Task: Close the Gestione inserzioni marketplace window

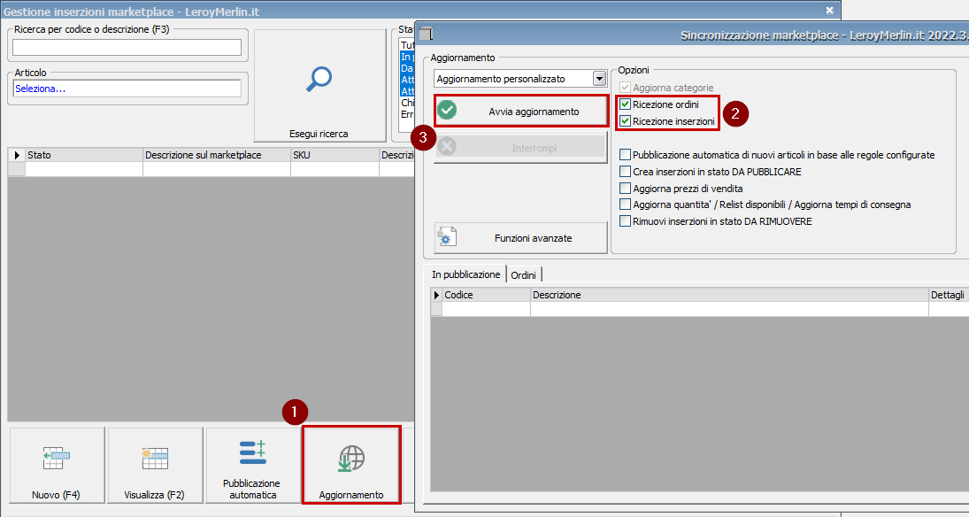Action: (x=829, y=11)
